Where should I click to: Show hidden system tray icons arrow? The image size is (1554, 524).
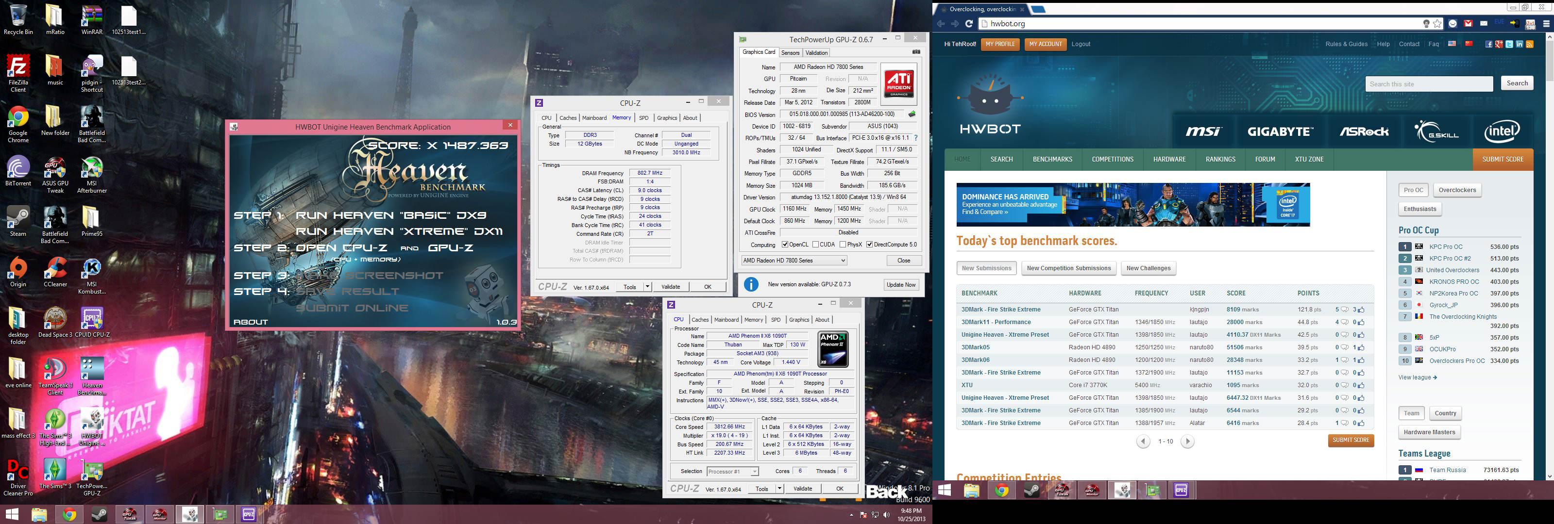point(851,515)
